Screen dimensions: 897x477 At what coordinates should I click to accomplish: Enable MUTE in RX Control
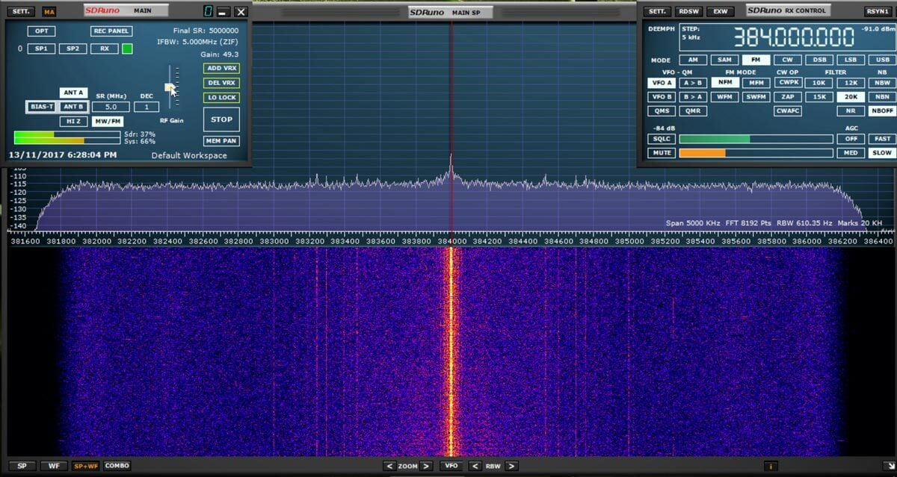(x=661, y=152)
